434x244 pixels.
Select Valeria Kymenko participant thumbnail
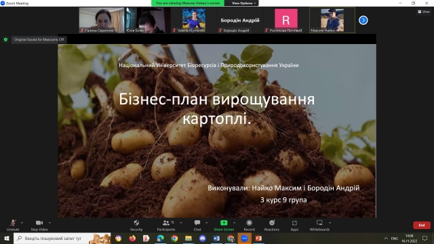194,20
